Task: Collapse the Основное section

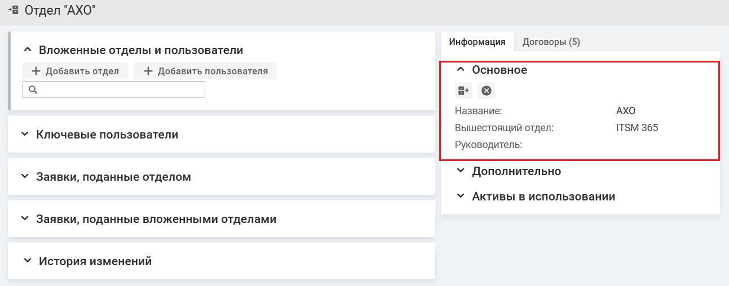Action: pos(461,70)
